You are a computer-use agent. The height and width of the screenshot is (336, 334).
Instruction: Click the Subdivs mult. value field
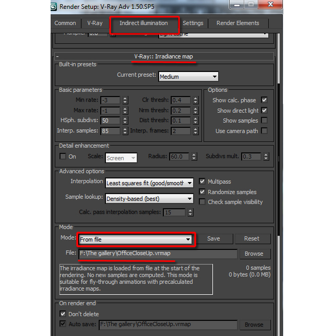(x=251, y=157)
